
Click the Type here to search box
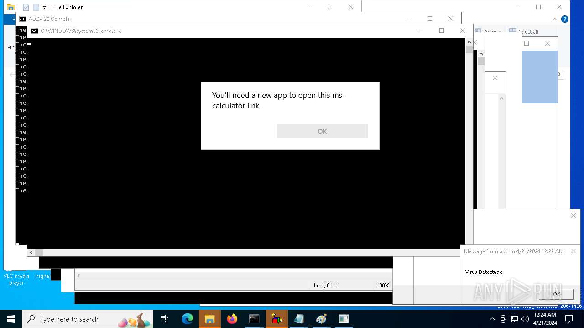coord(88,319)
